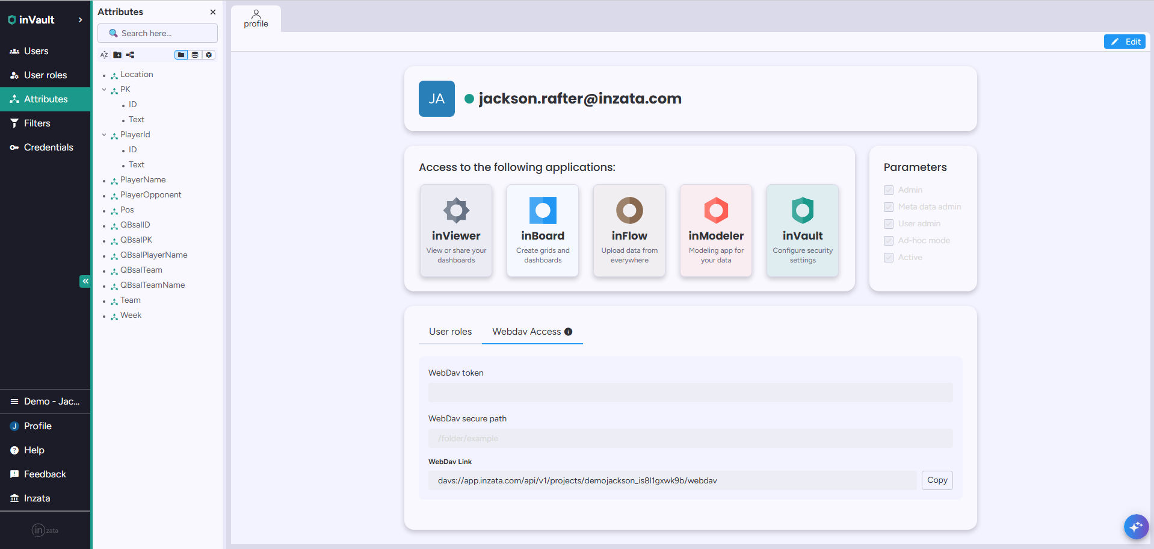
Task: Switch to the database grouping view for attributes
Action: coord(195,55)
